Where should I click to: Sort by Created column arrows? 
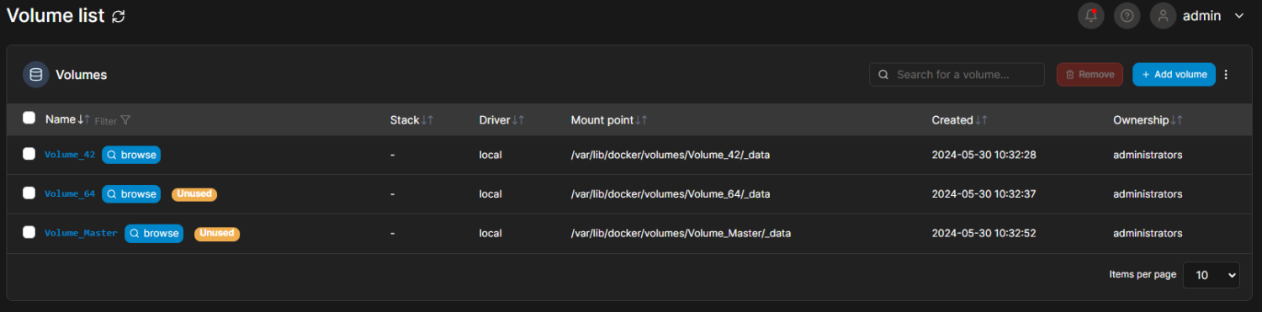click(x=982, y=120)
